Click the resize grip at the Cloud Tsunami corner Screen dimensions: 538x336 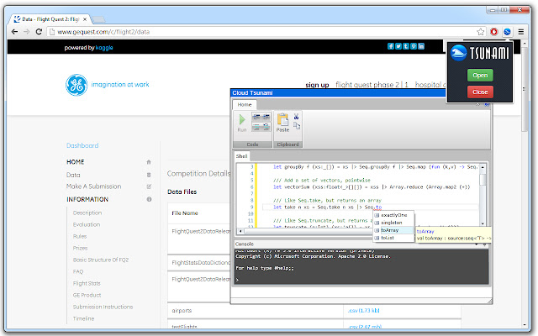pos(489,302)
